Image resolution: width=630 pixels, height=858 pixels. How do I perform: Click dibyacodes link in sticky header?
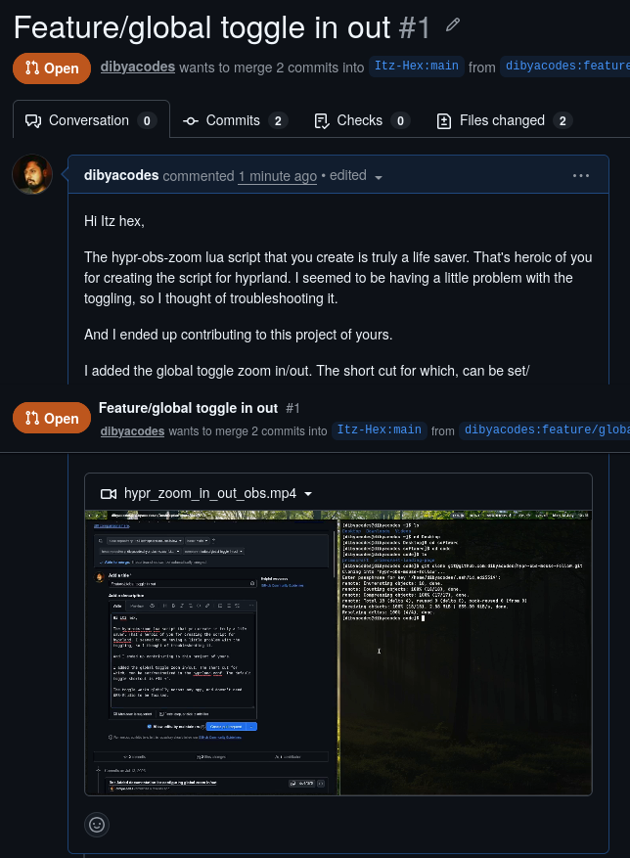pos(132,431)
